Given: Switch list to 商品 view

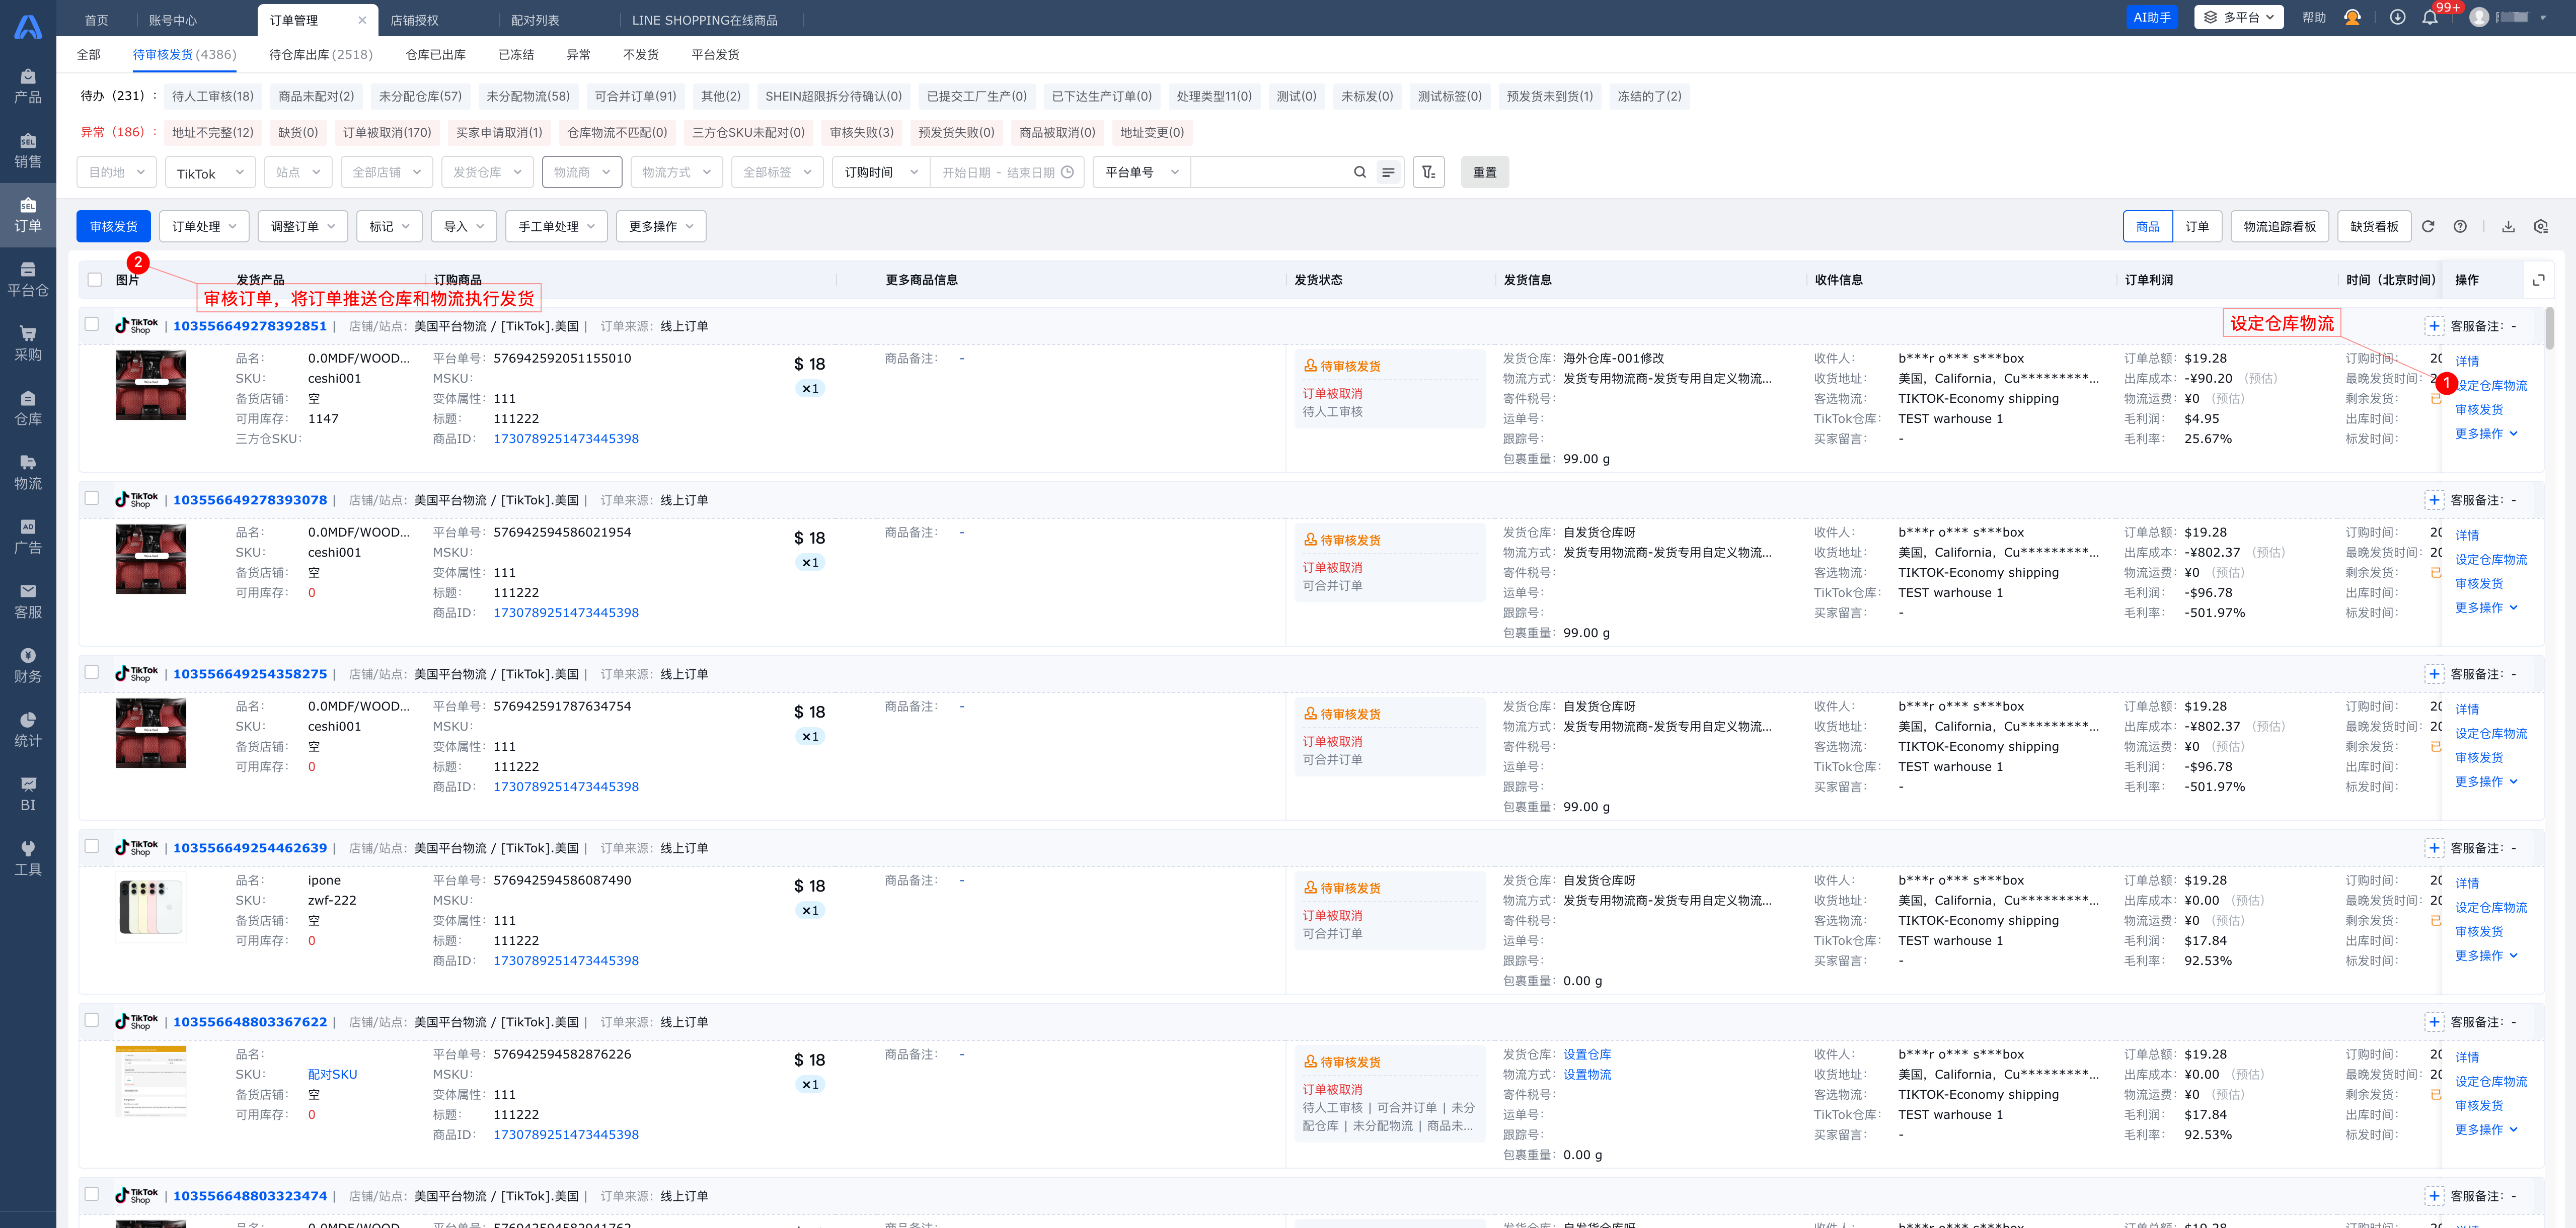Looking at the screenshot, I should point(2147,227).
